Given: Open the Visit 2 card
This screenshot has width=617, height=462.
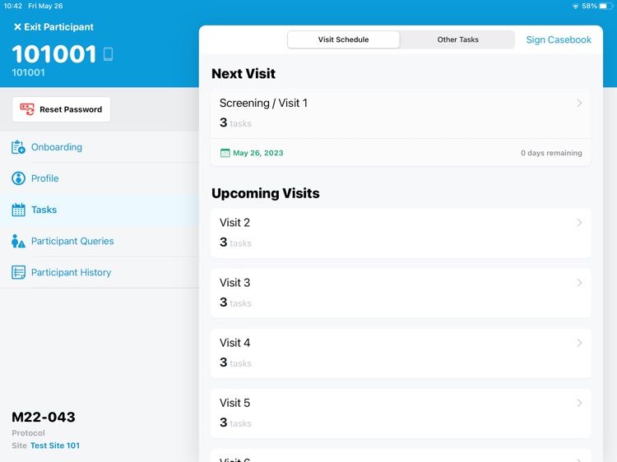Looking at the screenshot, I should (x=401, y=233).
